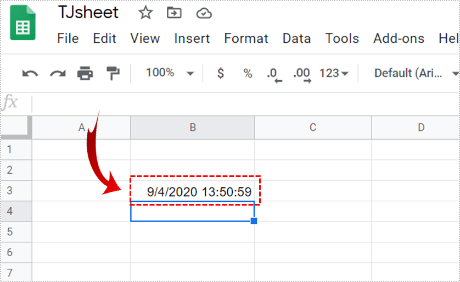Select column C header

312,128
